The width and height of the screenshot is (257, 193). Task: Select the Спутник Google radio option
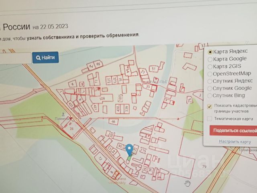[x=210, y=88]
